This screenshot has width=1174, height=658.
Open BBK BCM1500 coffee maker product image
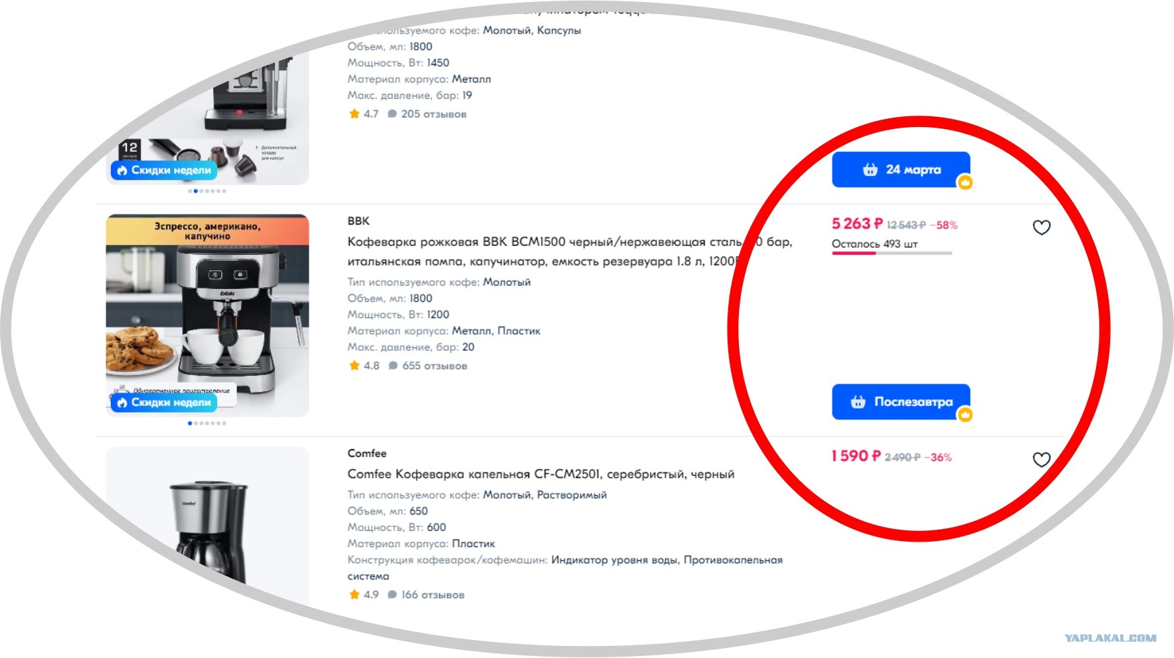207,315
